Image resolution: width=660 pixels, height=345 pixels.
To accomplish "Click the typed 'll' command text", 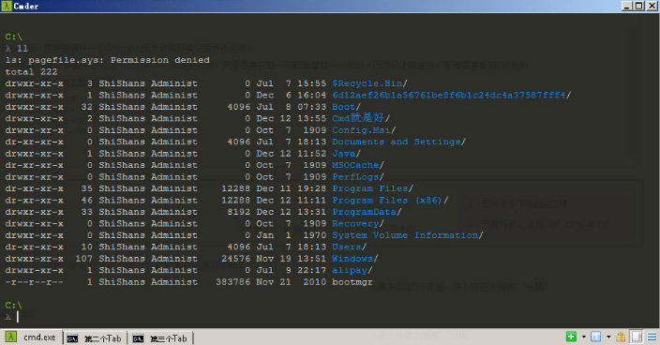I will click(22, 49).
